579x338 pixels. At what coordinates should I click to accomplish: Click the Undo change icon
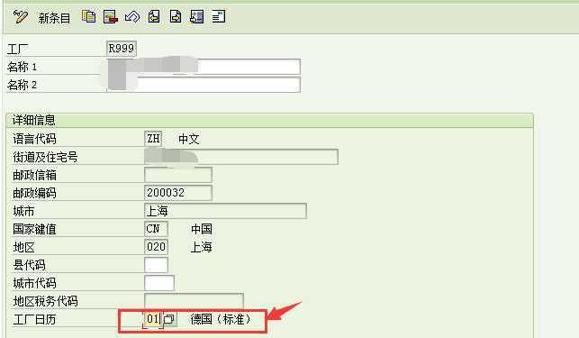[x=131, y=17]
